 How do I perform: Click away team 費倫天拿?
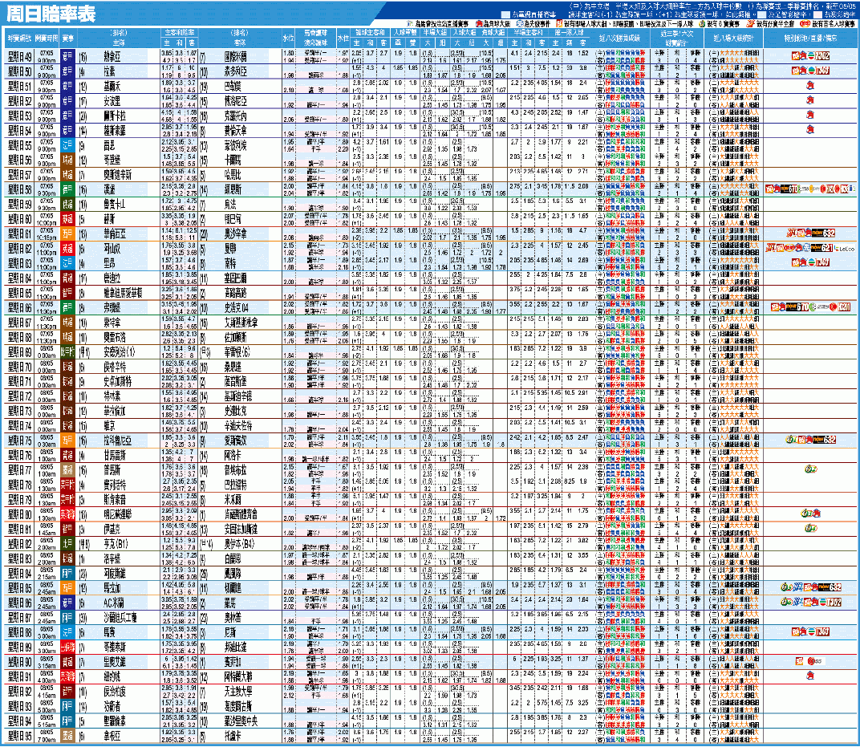[235, 131]
